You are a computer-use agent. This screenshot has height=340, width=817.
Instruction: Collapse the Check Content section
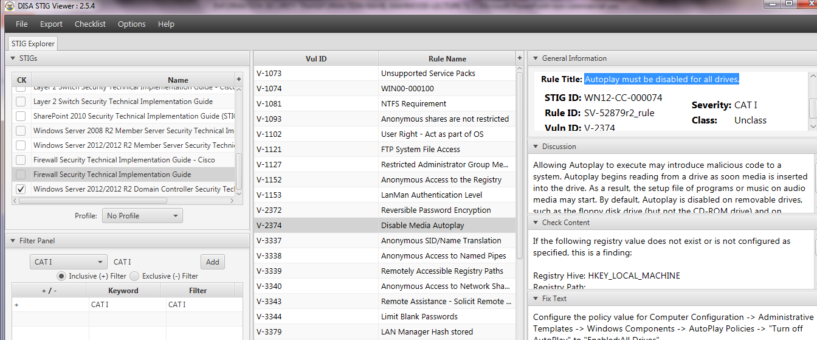pyautogui.click(x=536, y=223)
